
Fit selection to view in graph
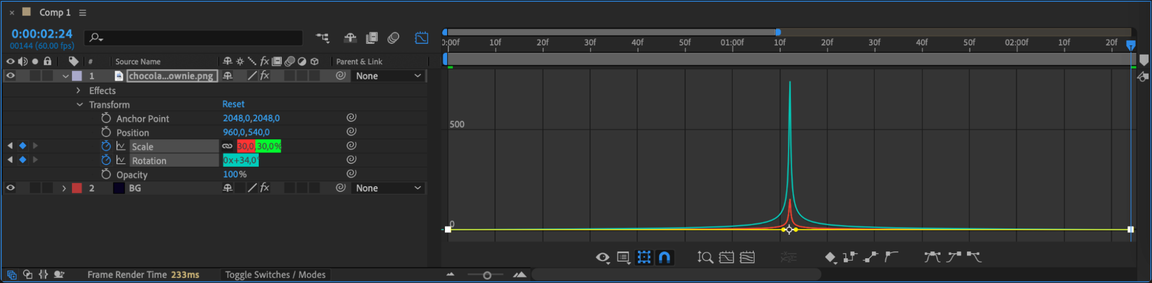[x=727, y=258]
